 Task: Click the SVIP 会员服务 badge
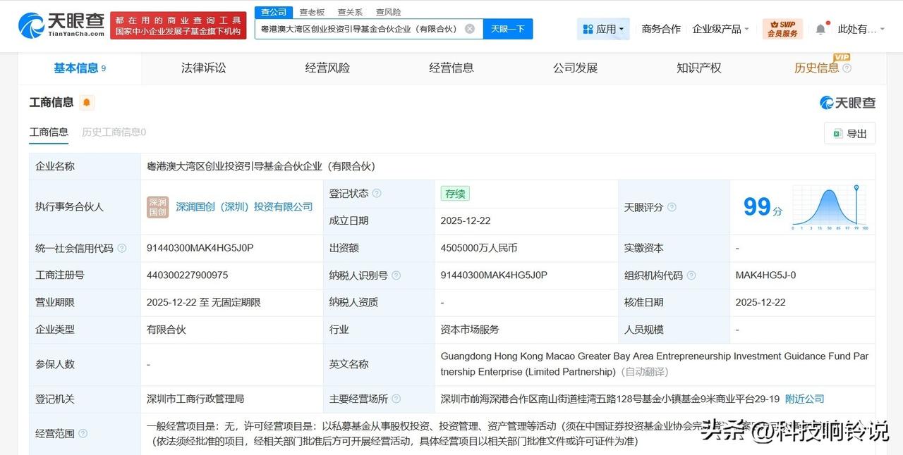coord(782,29)
